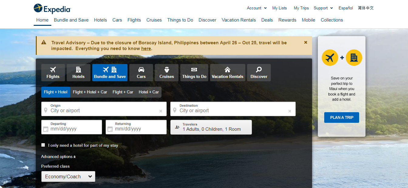
Task: Follow the 'here' link in travel advisory
Action: (146, 49)
